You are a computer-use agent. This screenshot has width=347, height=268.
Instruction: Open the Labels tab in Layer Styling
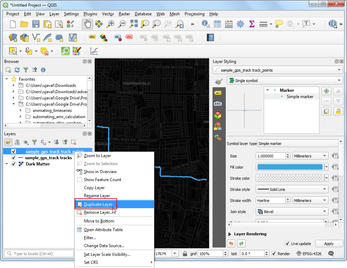click(x=218, y=93)
